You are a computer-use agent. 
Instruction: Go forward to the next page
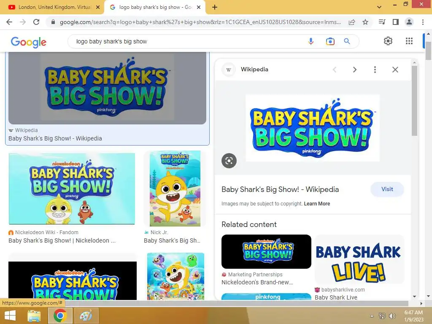click(x=23, y=22)
